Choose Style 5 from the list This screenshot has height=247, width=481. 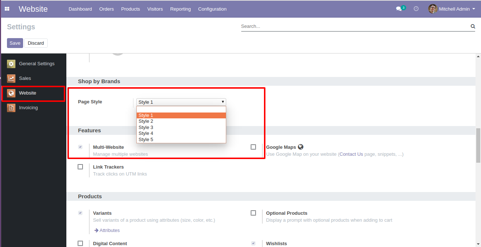pyautogui.click(x=181, y=140)
